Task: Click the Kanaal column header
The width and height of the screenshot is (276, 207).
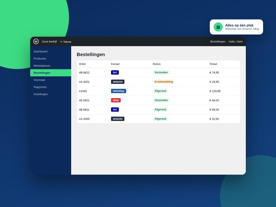Action: 115,64
